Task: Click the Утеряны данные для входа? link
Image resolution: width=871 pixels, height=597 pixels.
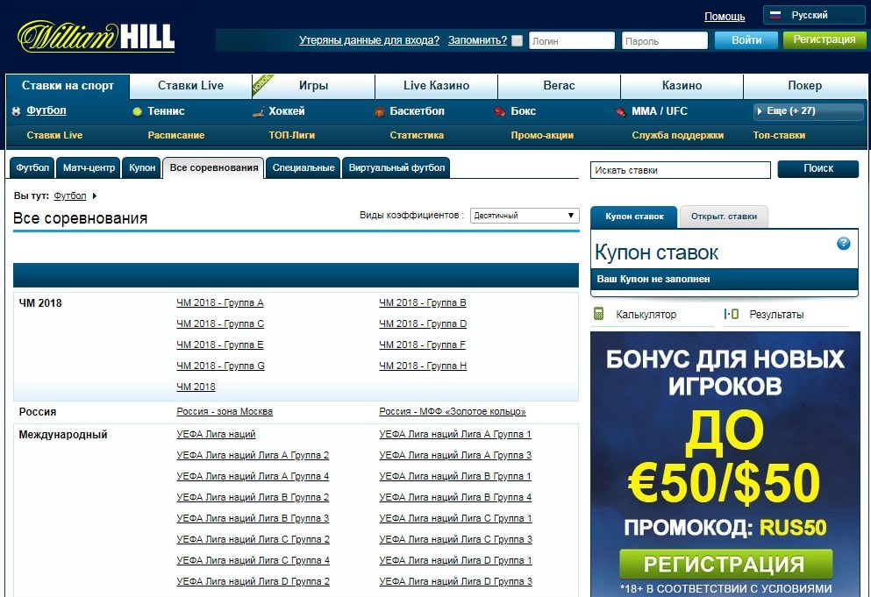Action: (x=369, y=40)
